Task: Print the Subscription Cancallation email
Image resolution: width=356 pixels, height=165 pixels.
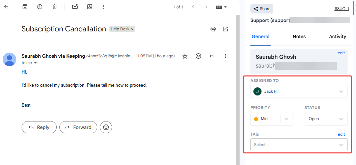Action: point(213,29)
